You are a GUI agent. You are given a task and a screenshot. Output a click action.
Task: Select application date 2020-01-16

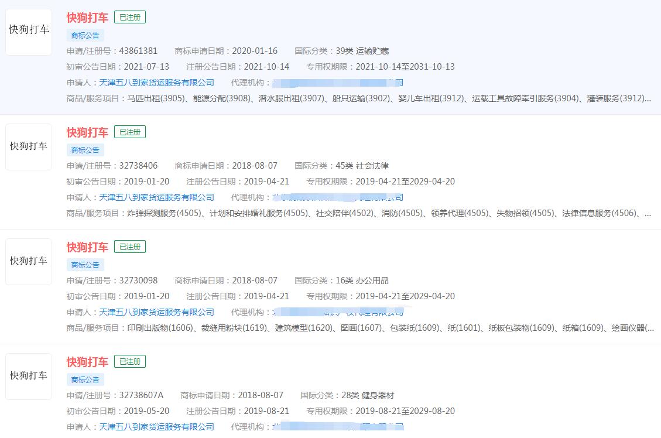coord(255,51)
